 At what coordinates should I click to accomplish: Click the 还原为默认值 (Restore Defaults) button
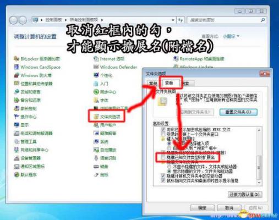click(x=245, y=195)
